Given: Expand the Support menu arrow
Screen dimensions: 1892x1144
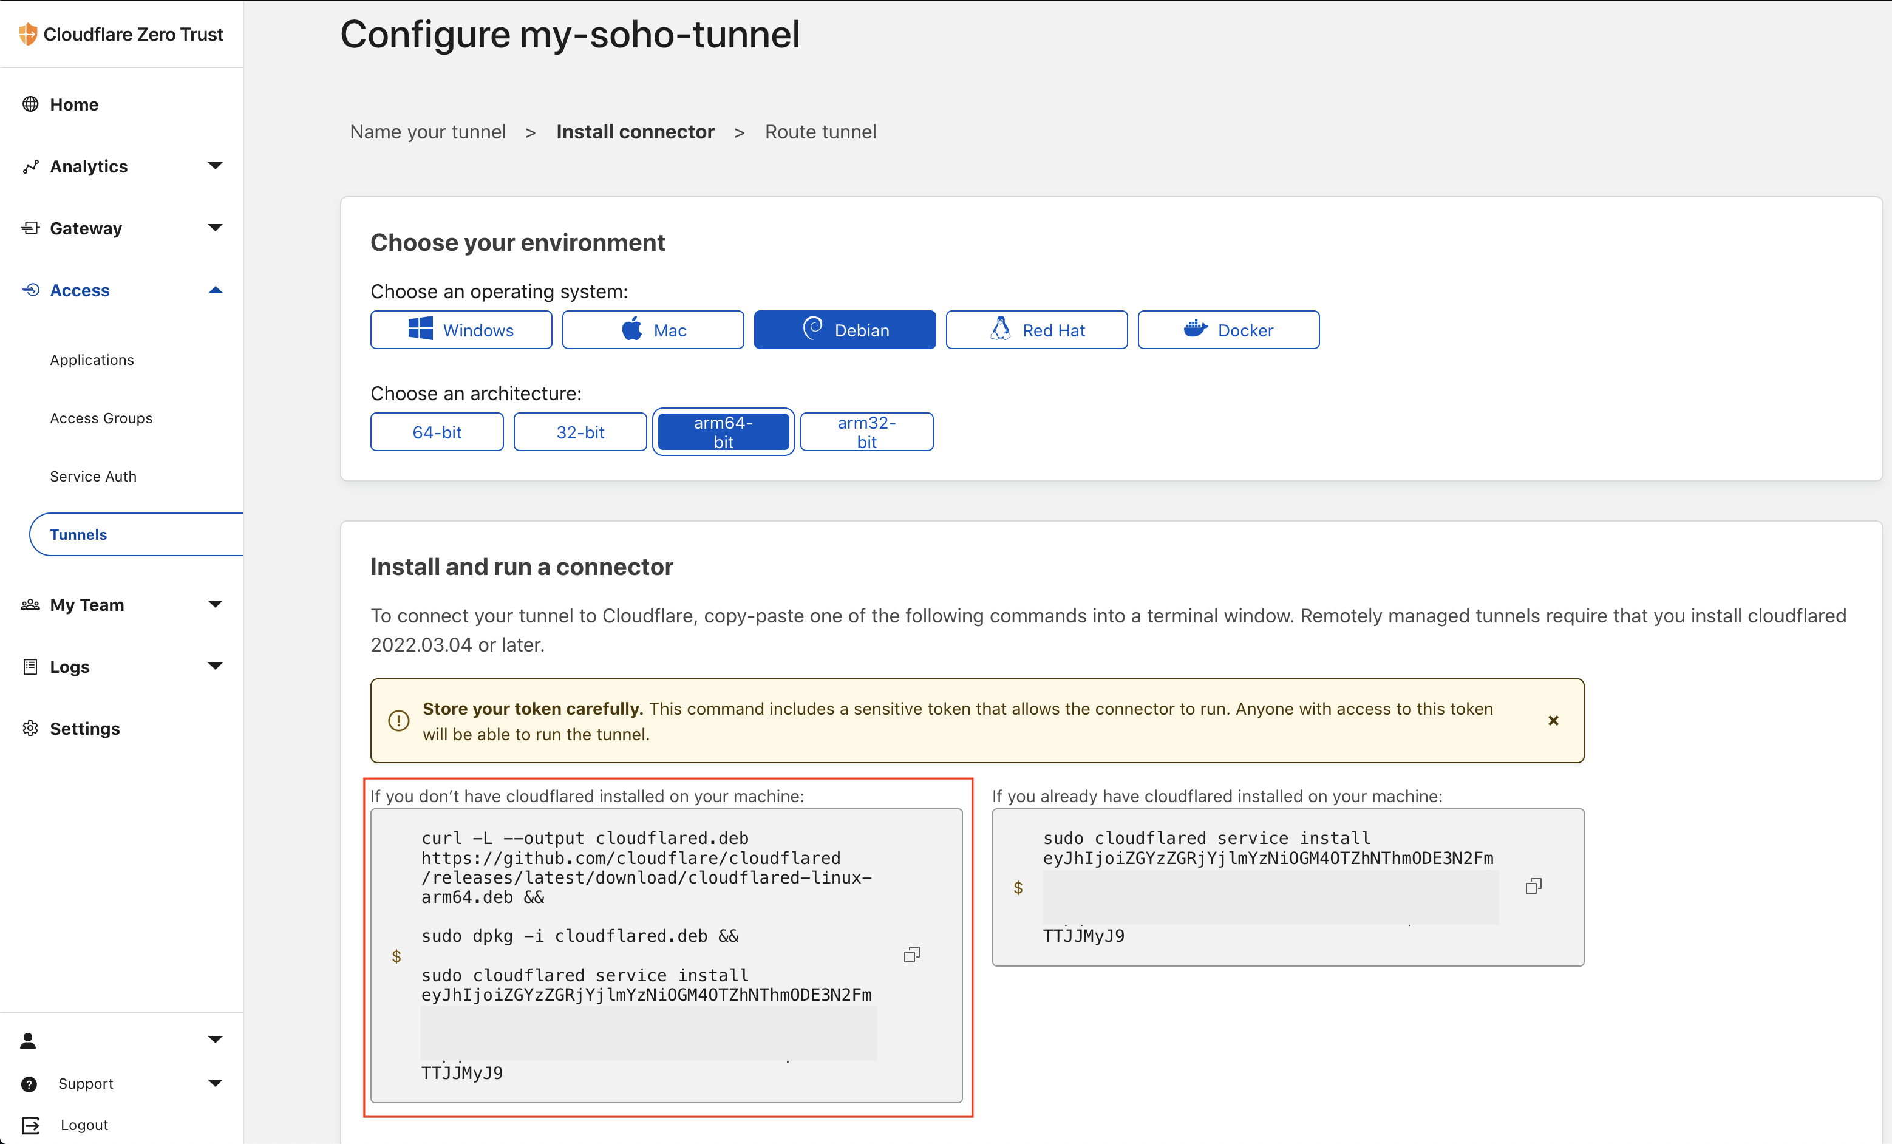Looking at the screenshot, I should click(x=215, y=1083).
